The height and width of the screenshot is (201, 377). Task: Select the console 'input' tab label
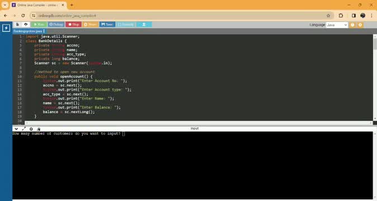[x=195, y=128]
